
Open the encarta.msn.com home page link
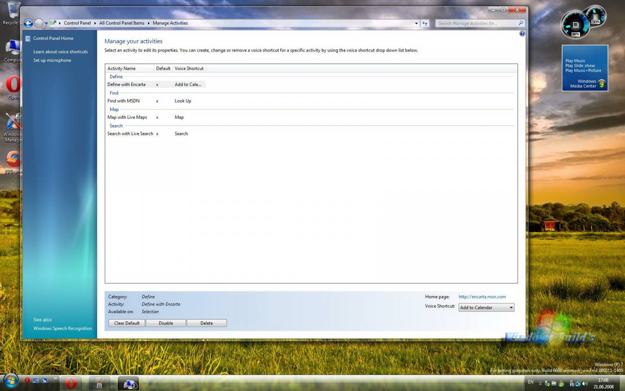[x=482, y=297]
